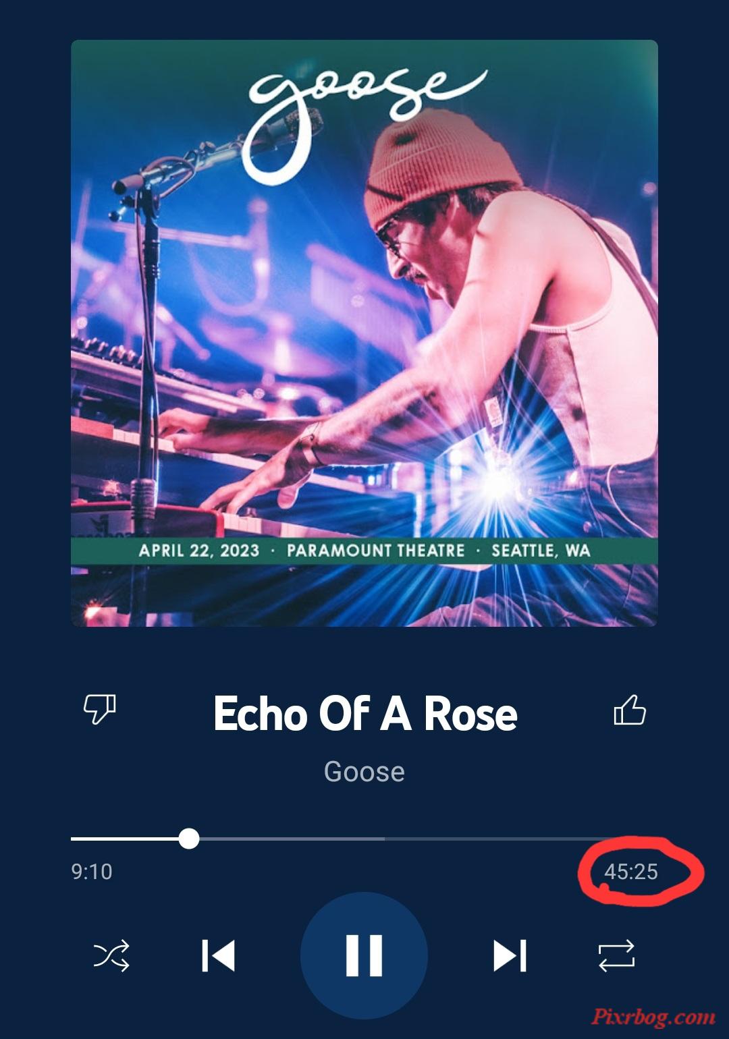Toggle shuffle mode
The image size is (729, 1039).
pyautogui.click(x=111, y=956)
